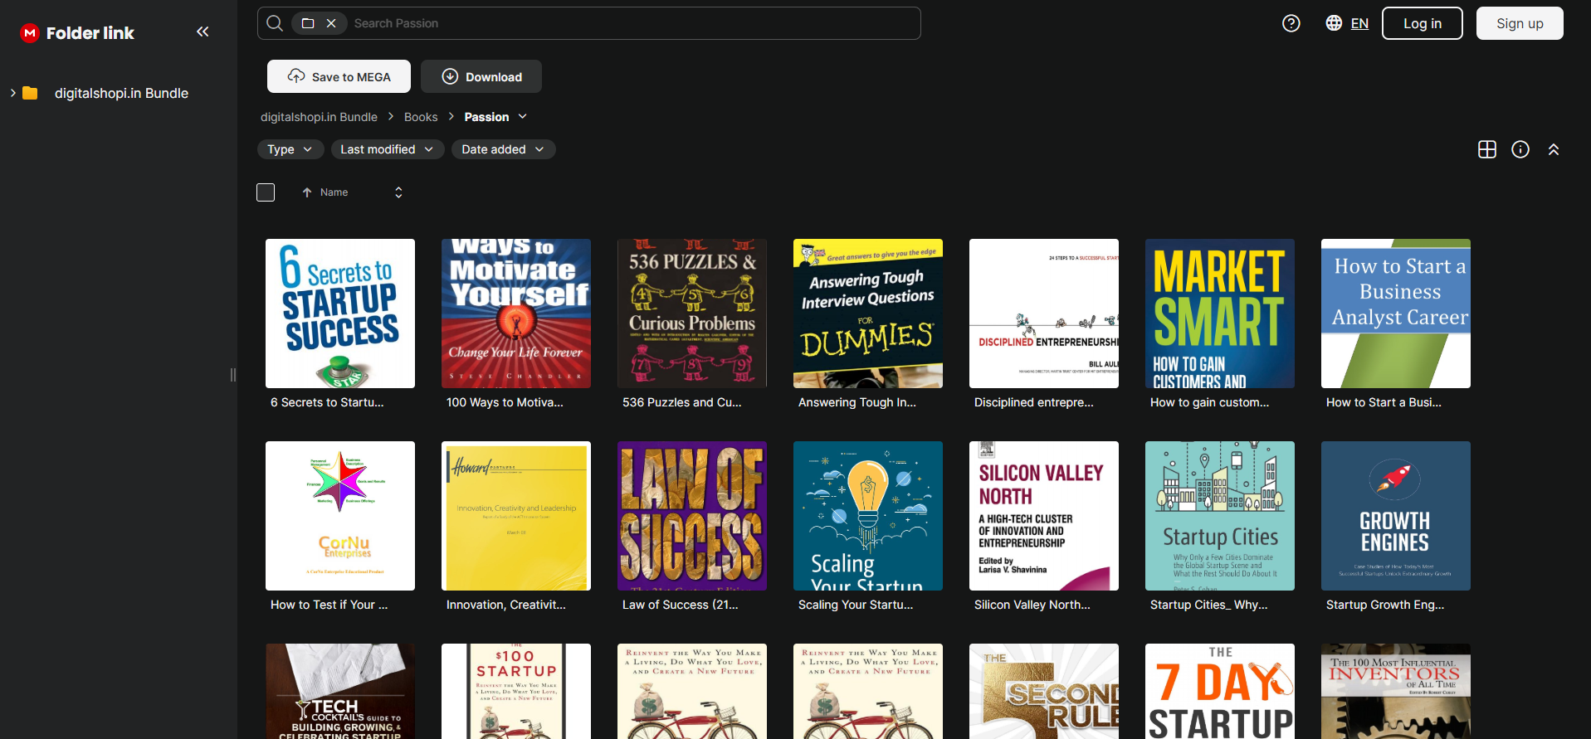Open the Last modified filter dropdown
Image resolution: width=1591 pixels, height=739 pixels.
click(x=387, y=149)
